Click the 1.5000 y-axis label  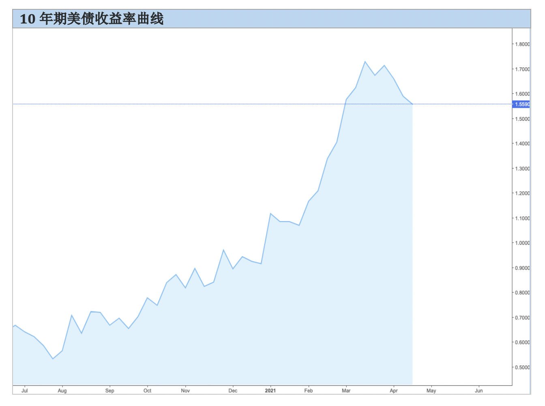pos(522,119)
